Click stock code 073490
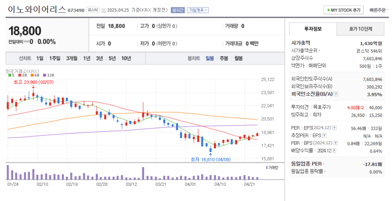 click(76, 11)
